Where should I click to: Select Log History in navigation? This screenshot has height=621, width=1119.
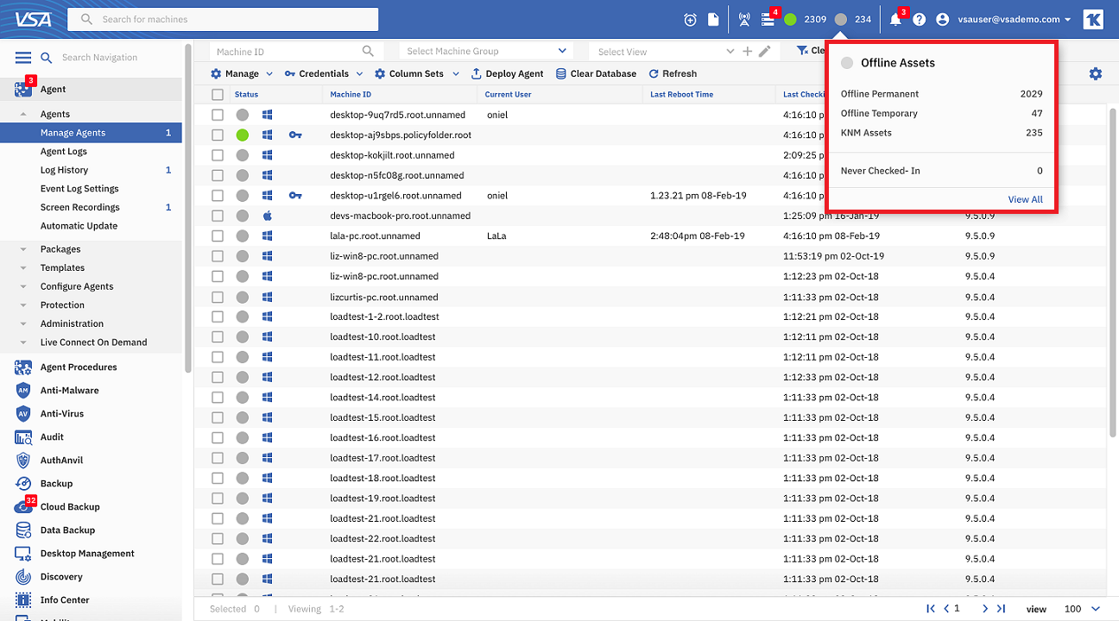[x=64, y=170]
